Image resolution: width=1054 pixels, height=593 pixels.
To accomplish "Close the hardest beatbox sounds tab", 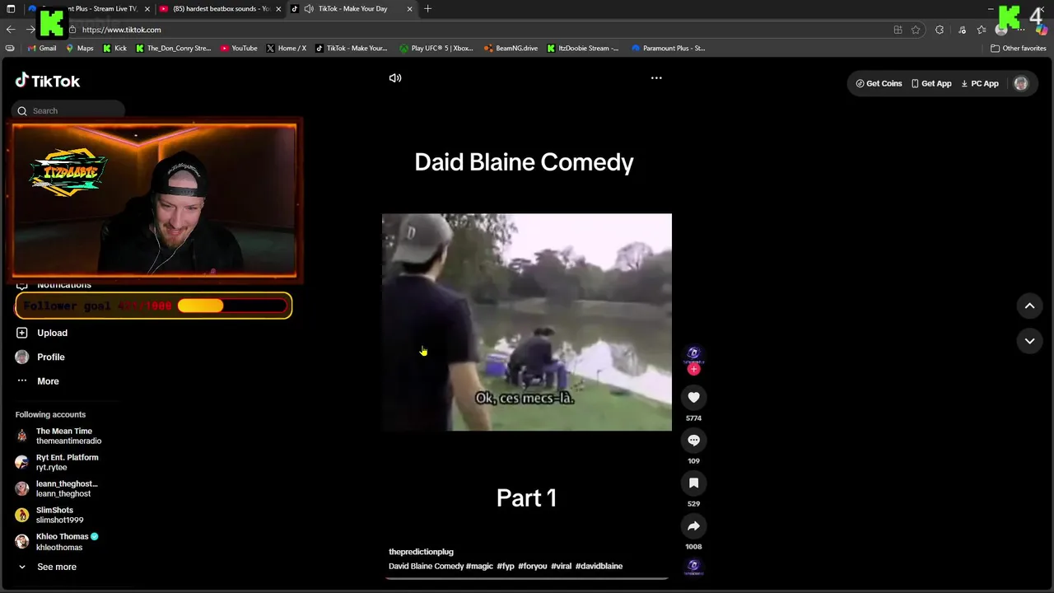I will click(x=278, y=8).
